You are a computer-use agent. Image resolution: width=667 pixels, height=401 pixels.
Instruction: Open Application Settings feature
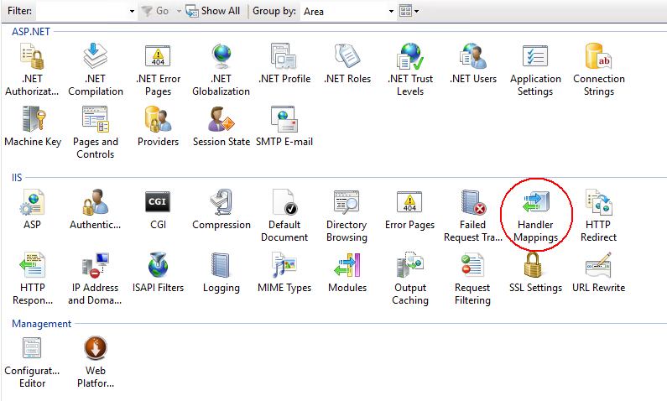coord(535,70)
